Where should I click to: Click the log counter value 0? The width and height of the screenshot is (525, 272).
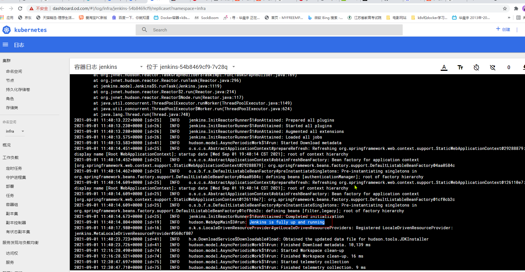click(509, 67)
